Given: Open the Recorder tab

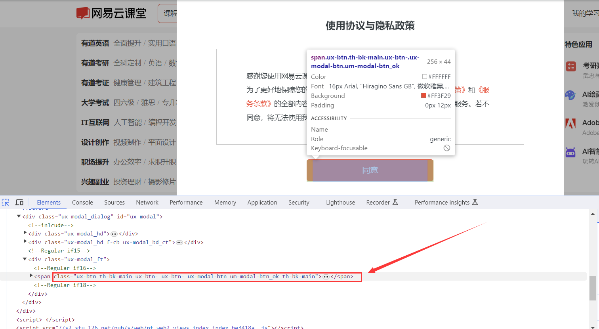Looking at the screenshot, I should click(382, 203).
